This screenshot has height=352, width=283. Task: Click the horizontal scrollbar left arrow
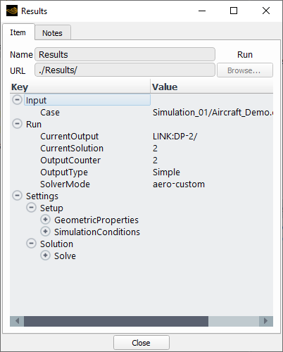[17, 321]
